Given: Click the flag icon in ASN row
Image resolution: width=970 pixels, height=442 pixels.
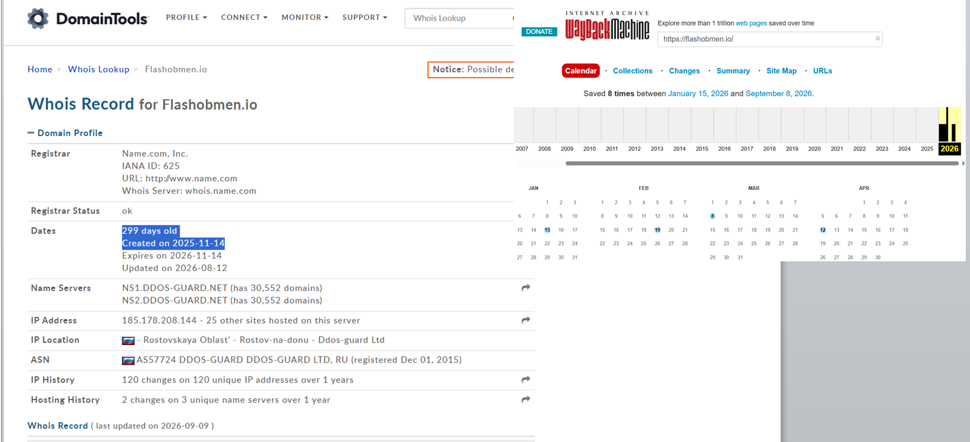Looking at the screenshot, I should 128,361.
